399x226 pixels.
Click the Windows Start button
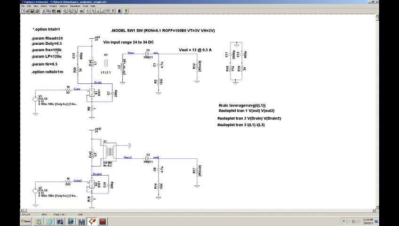click(26, 221)
